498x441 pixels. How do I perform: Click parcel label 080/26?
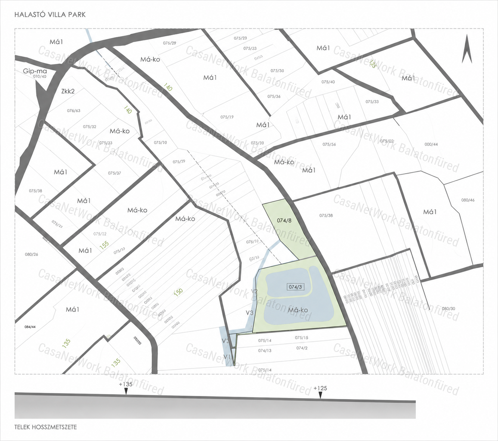pyautogui.click(x=31, y=255)
